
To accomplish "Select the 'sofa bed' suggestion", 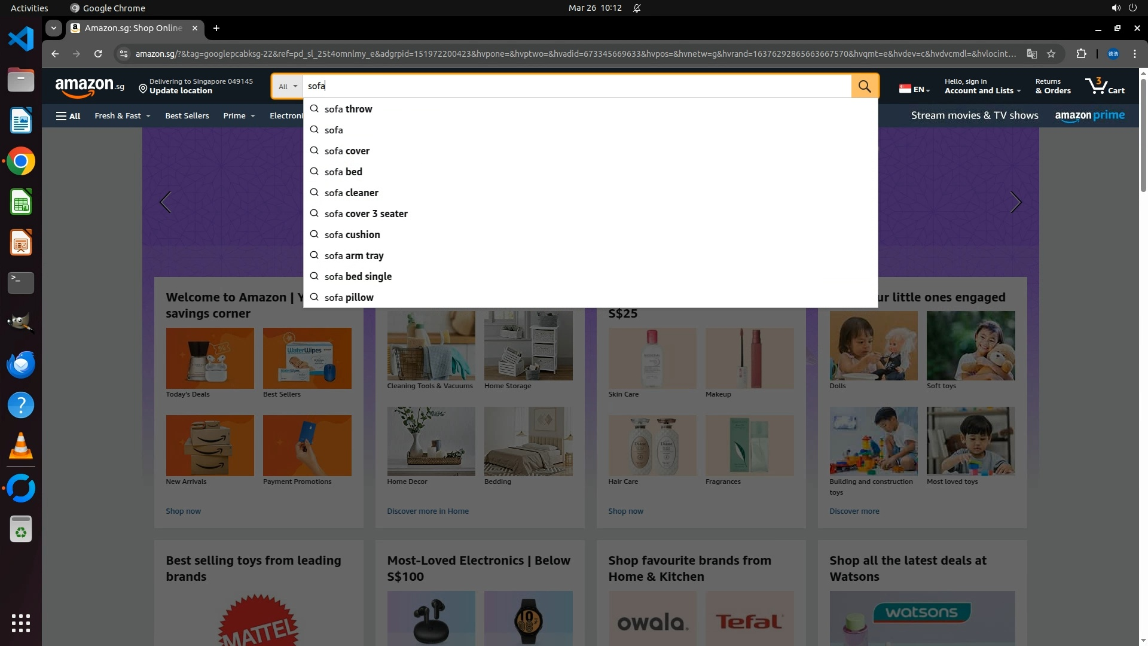I will [343, 172].
